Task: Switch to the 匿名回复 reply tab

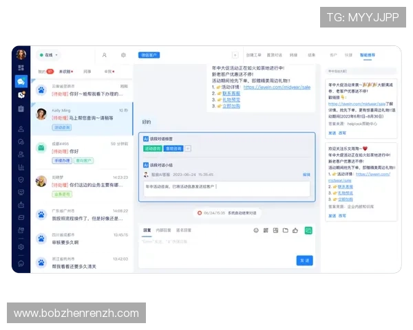Action: [184, 230]
